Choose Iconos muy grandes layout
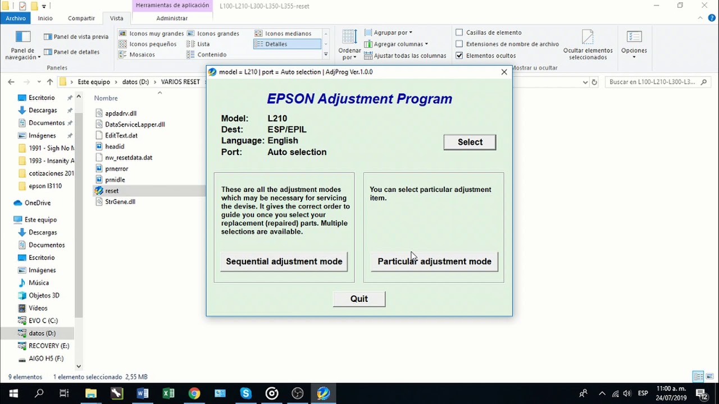The width and height of the screenshot is (719, 404). pyautogui.click(x=151, y=34)
